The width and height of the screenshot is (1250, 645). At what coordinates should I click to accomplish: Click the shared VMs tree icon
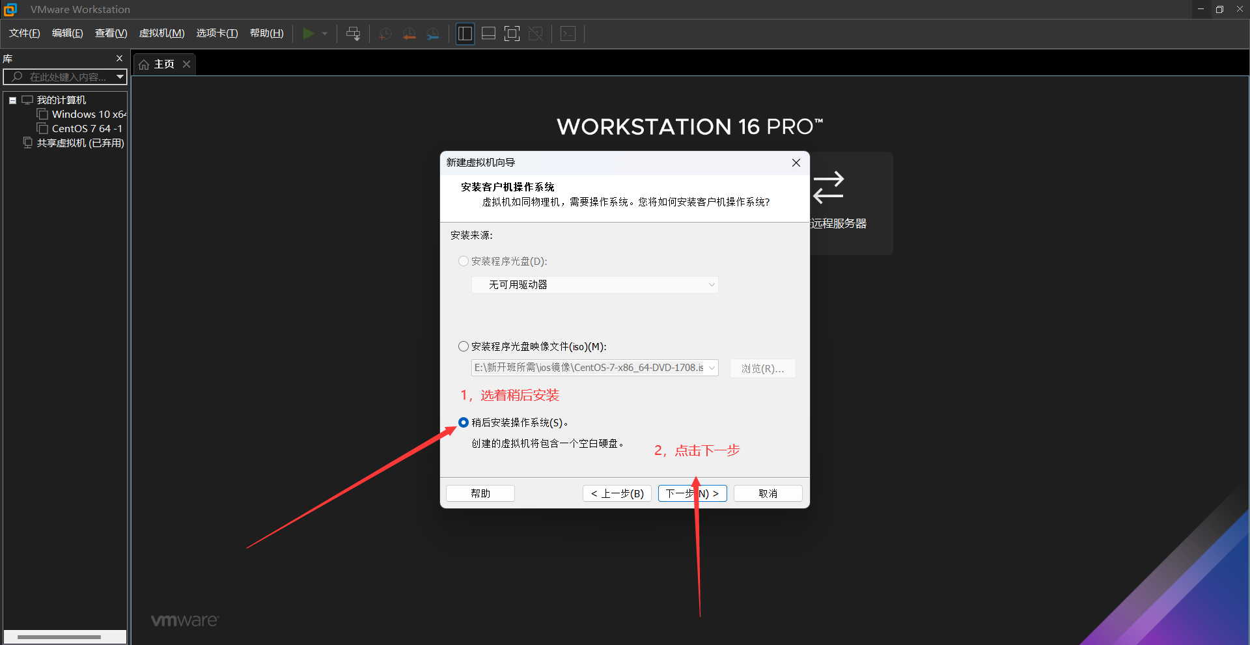pos(27,143)
